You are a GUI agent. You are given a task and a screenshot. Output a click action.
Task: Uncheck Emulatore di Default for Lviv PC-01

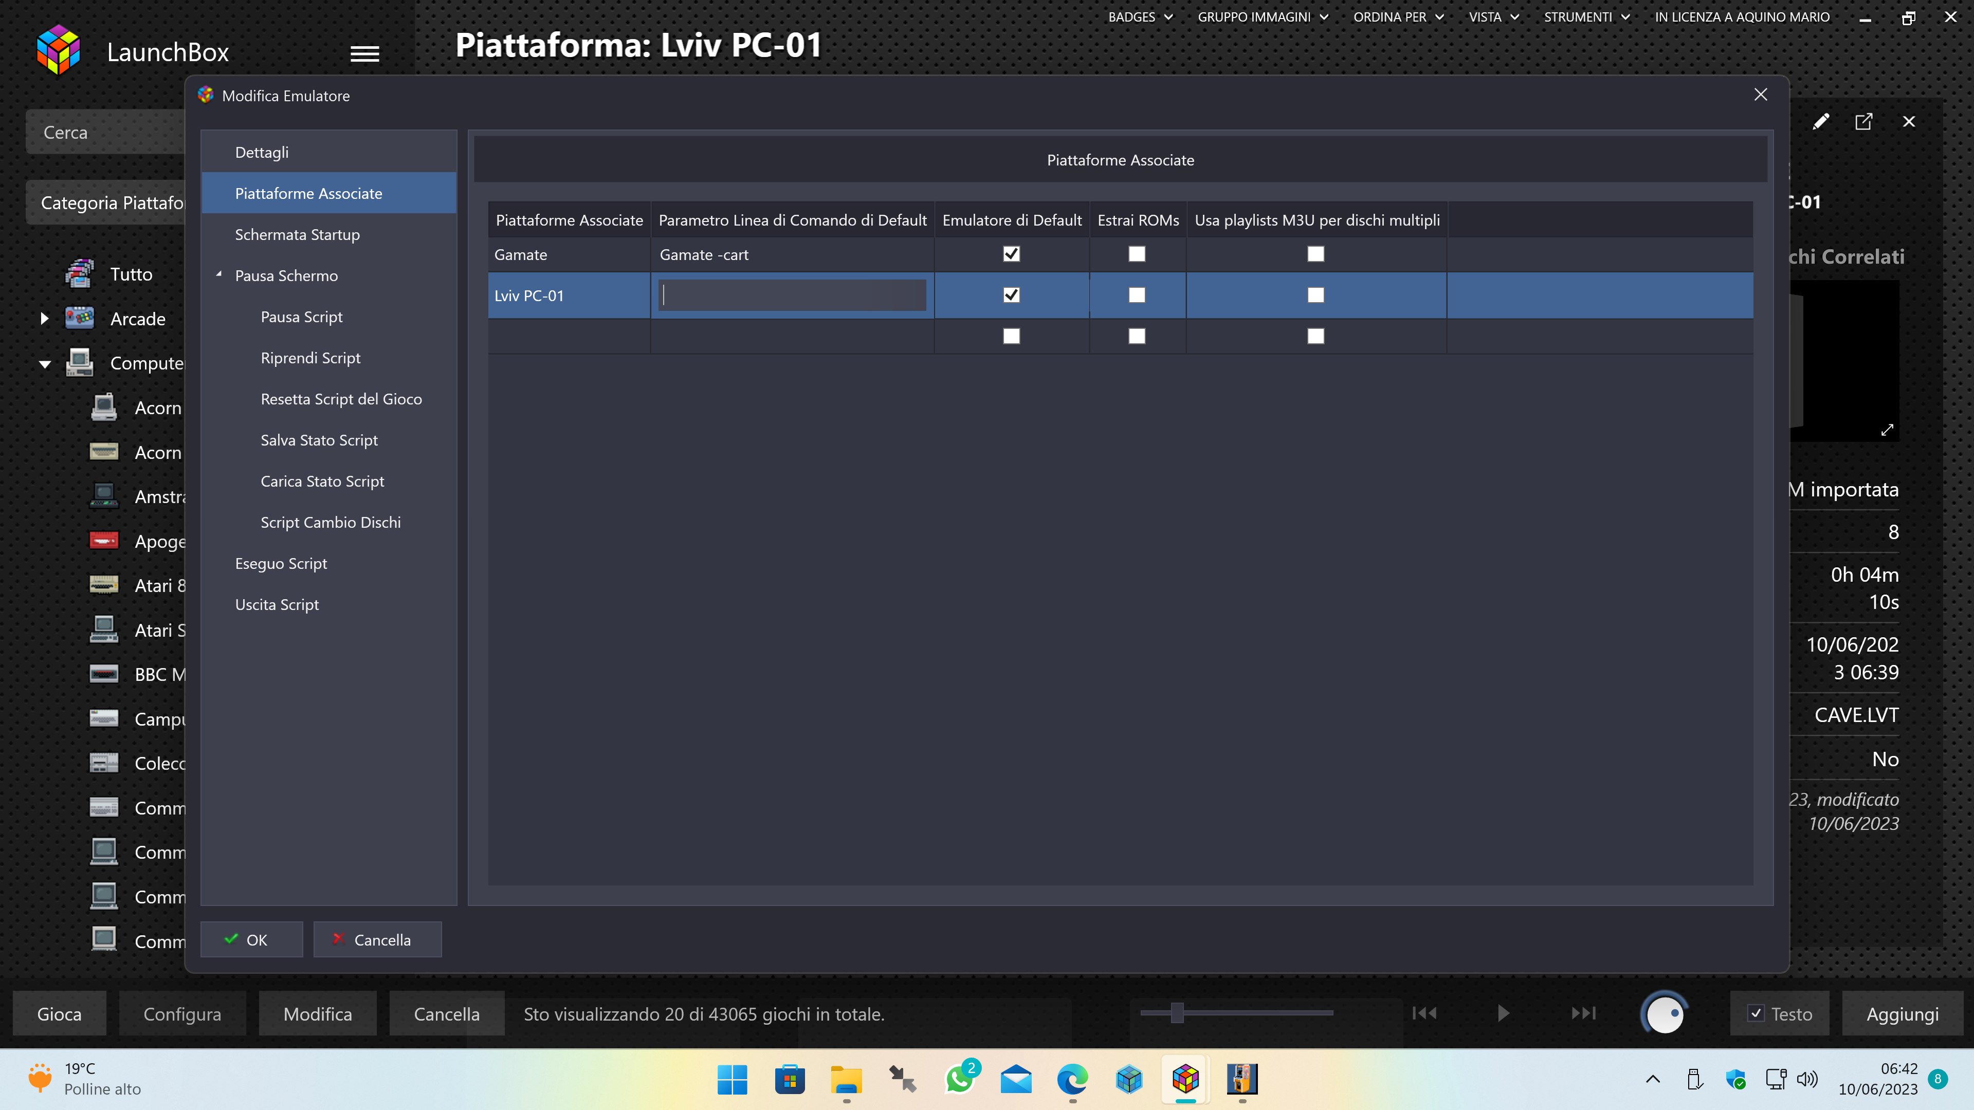point(1012,295)
